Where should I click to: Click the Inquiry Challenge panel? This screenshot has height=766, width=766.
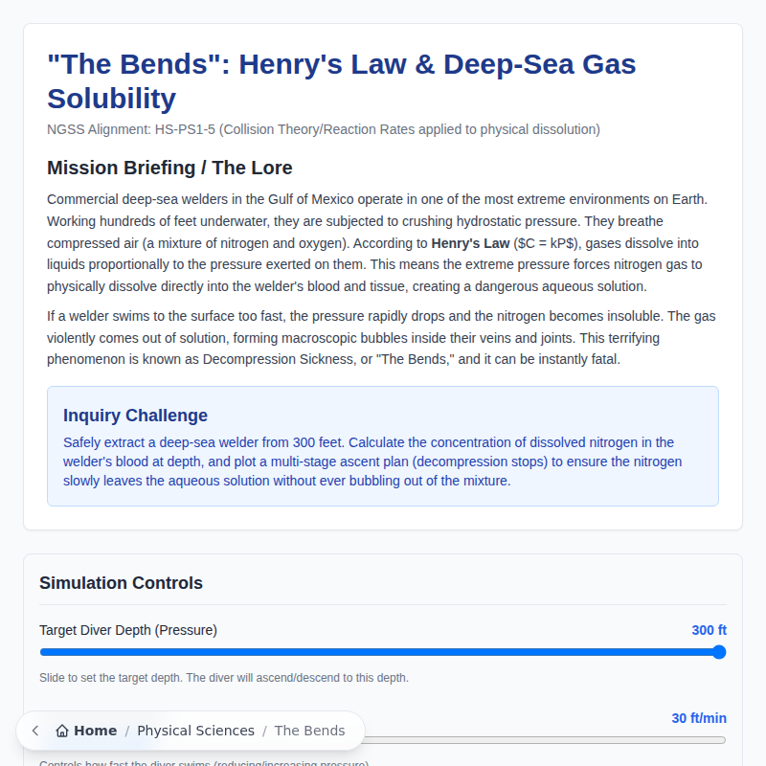click(x=383, y=446)
